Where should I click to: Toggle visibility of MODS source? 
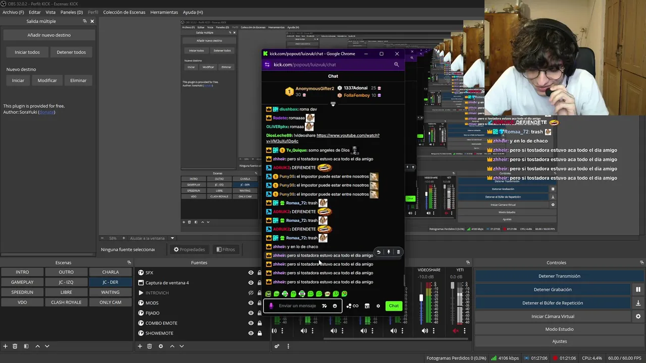[x=251, y=303]
